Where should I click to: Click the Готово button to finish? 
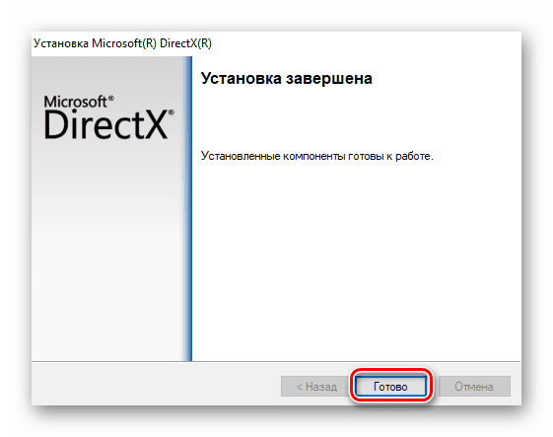390,386
